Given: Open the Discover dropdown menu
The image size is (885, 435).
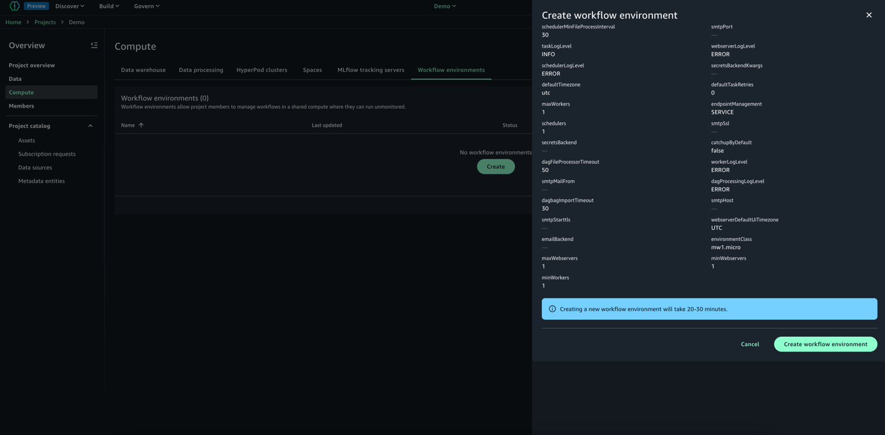Looking at the screenshot, I should [x=69, y=6].
